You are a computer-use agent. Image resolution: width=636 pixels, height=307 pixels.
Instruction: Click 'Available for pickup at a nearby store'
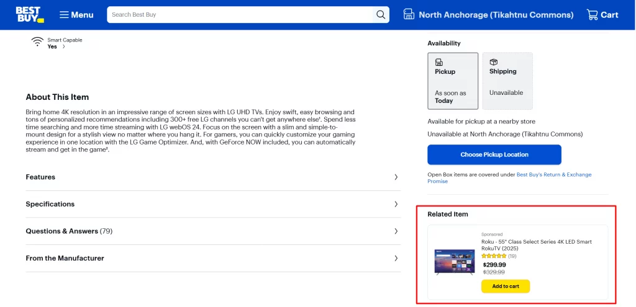point(481,122)
